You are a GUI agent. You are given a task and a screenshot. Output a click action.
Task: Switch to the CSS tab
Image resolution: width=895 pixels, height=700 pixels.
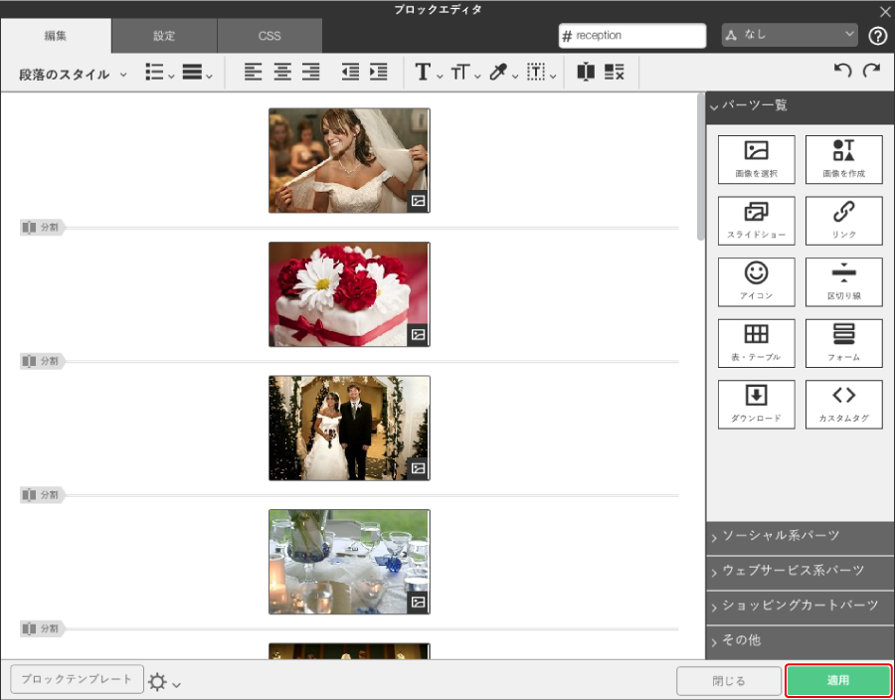pyautogui.click(x=269, y=36)
